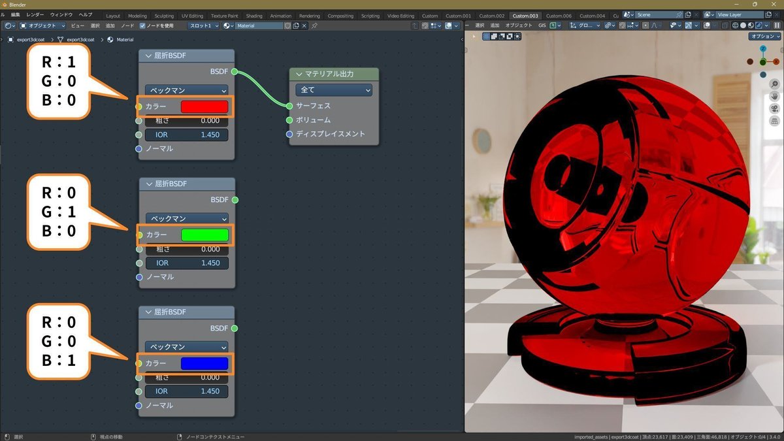Click the green カラー swatch
This screenshot has height=441, width=784.
[204, 235]
